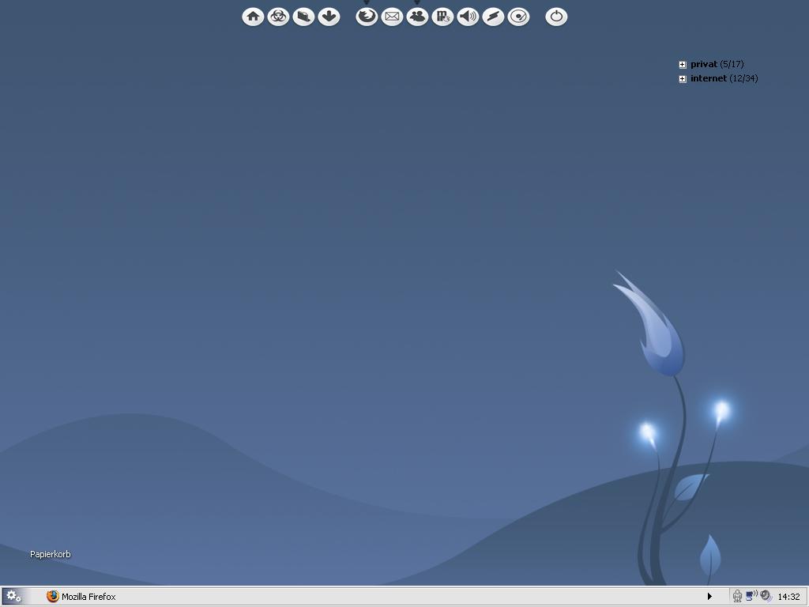Select the privat (5/17) label
Screen dimensions: 809x607
pos(717,65)
